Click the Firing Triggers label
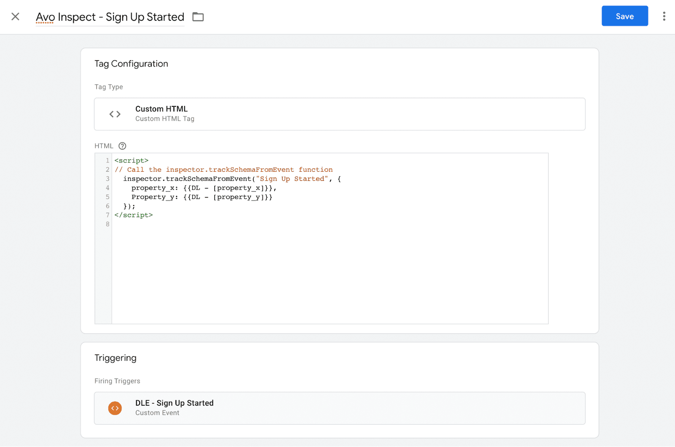This screenshot has width=675, height=447. (x=117, y=381)
